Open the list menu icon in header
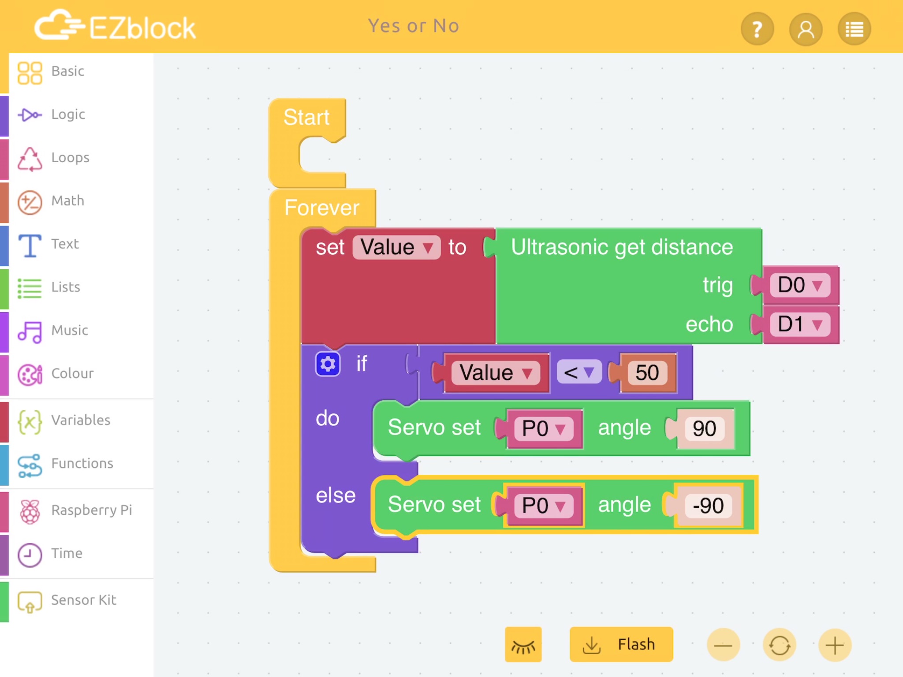Screen dimensions: 903x677 (x=854, y=29)
